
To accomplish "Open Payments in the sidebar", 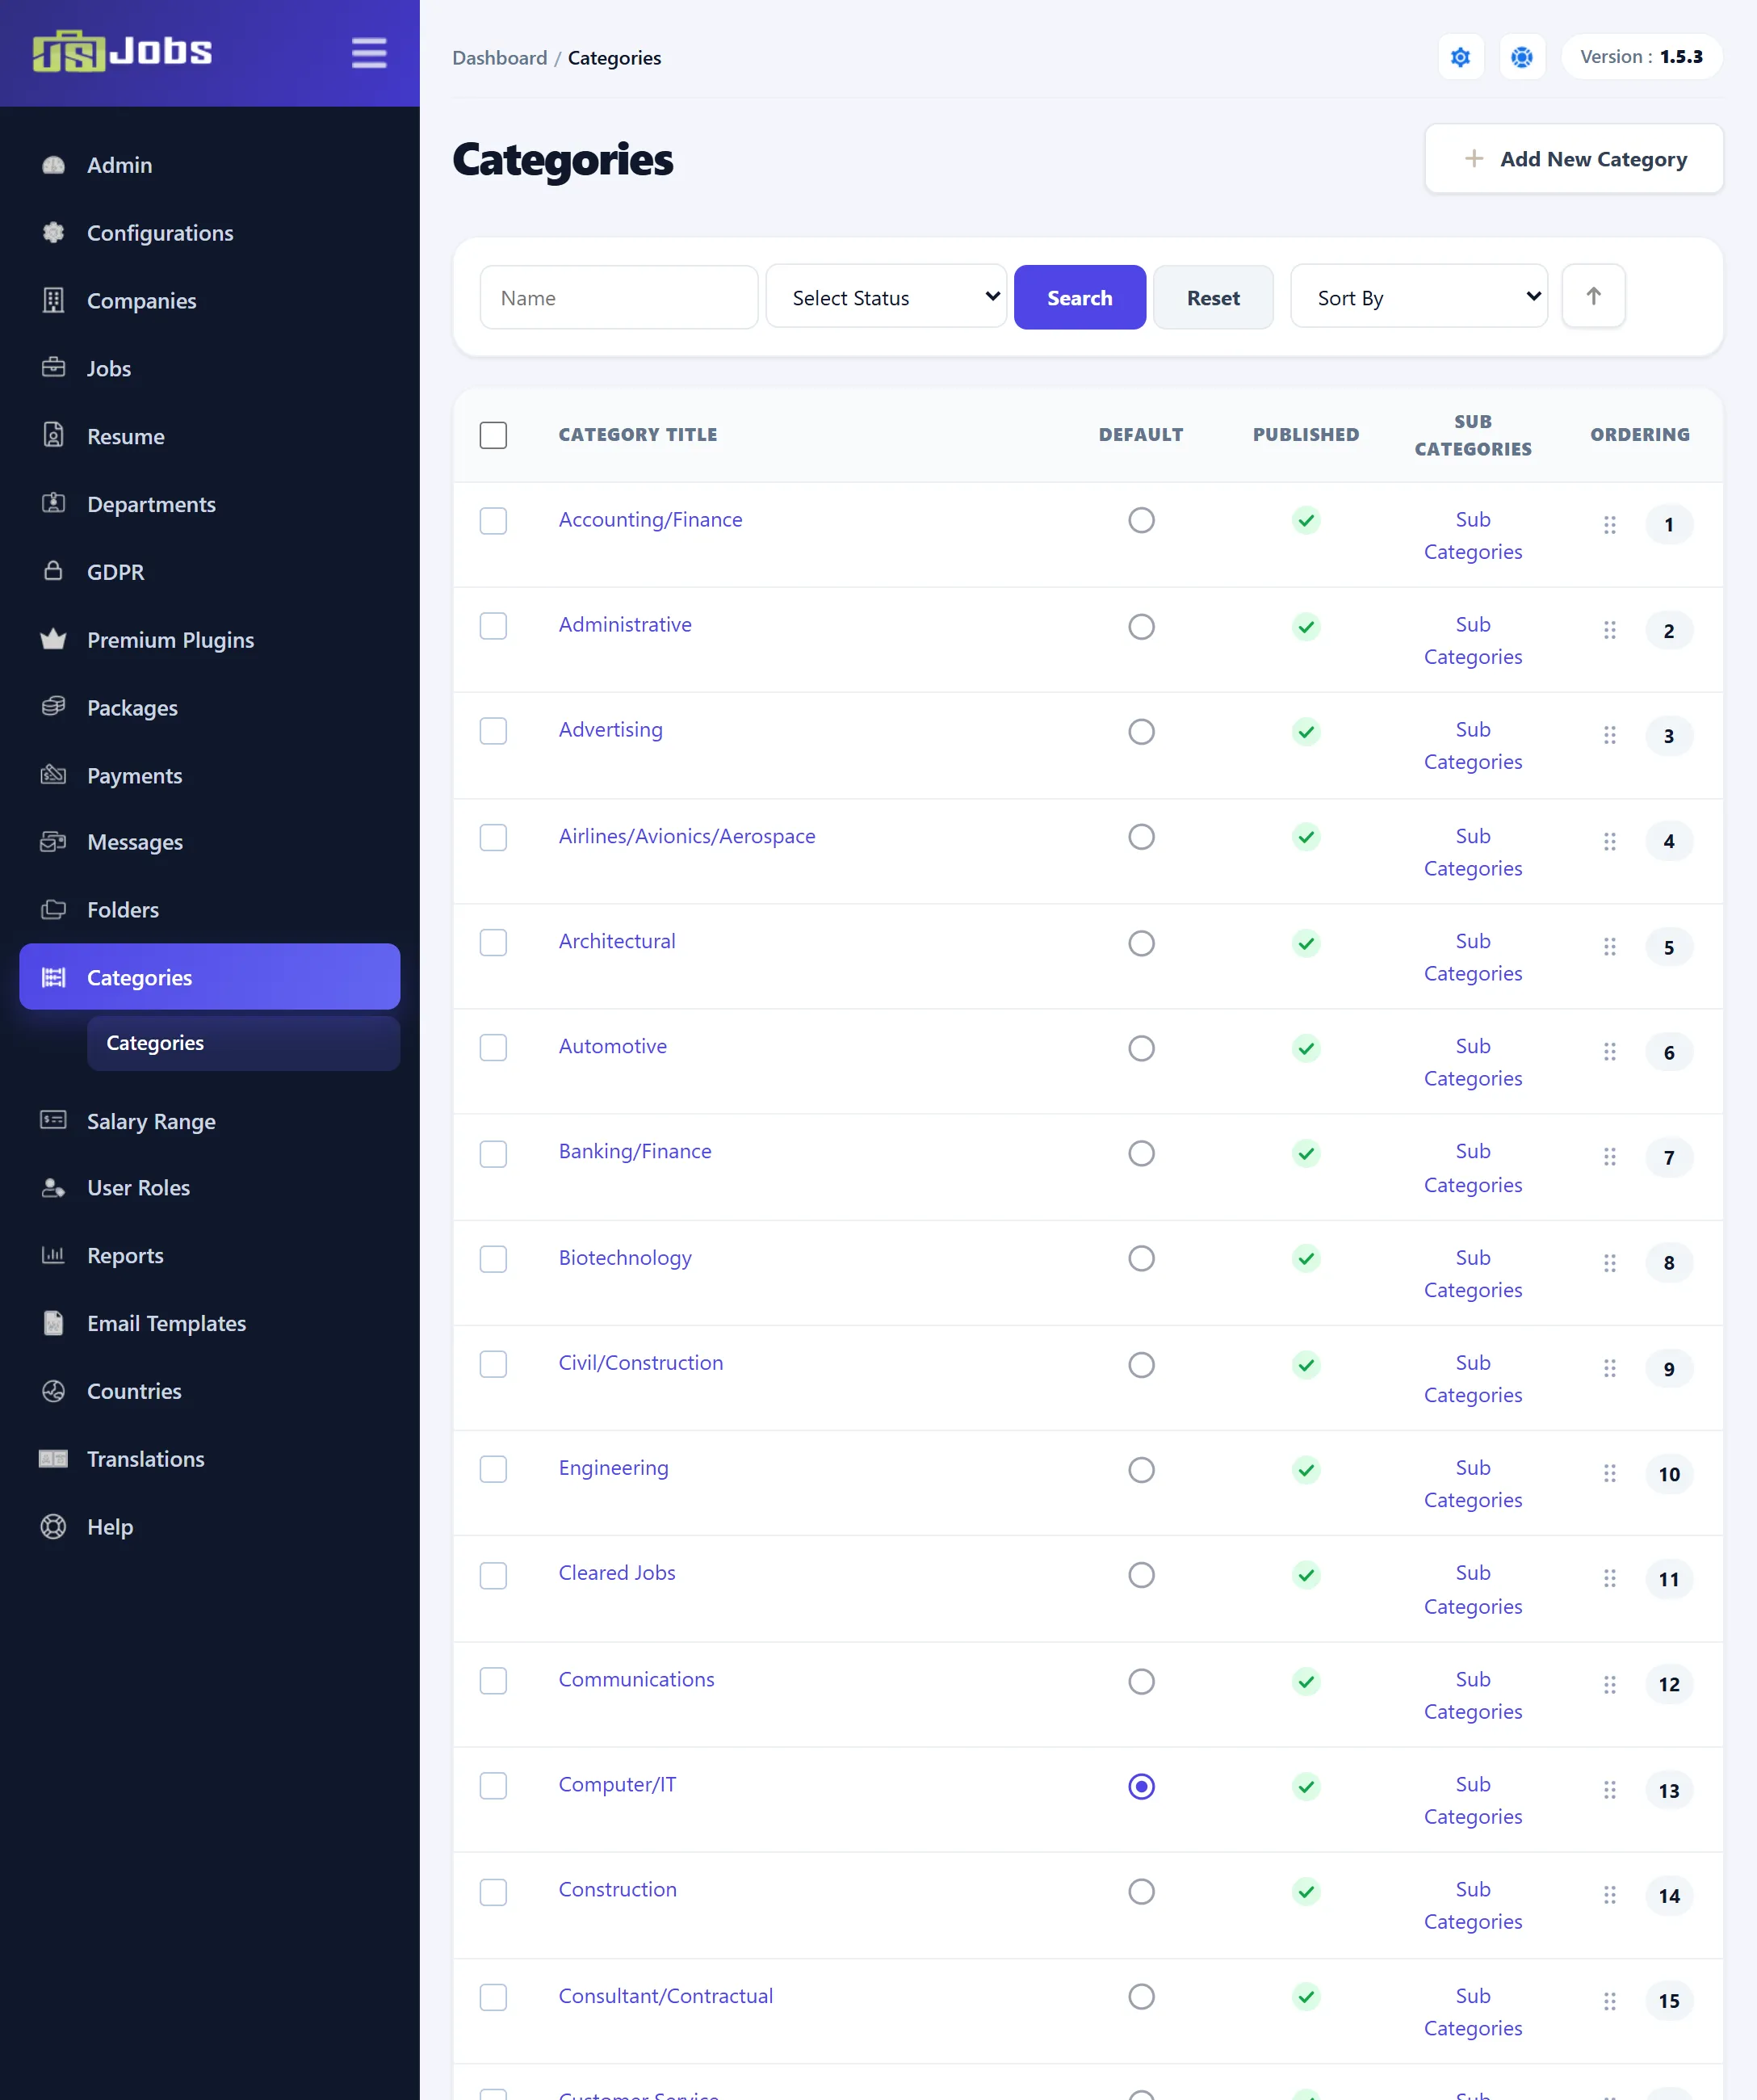I will [x=210, y=776].
